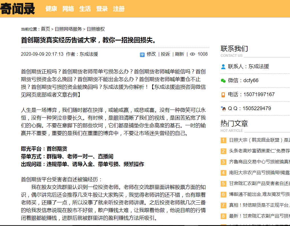Click the CONTACT US subtitle
290x226 pixels.
tap(231, 56)
